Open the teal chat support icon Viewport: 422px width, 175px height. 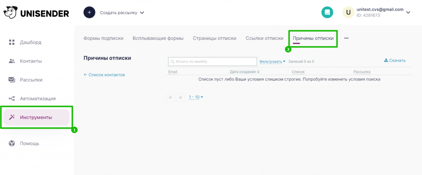327,12
